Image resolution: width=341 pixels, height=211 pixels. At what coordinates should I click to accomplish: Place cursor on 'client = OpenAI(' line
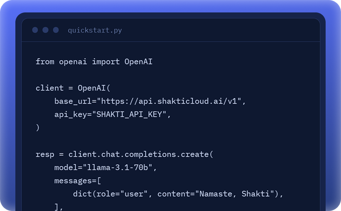click(73, 88)
